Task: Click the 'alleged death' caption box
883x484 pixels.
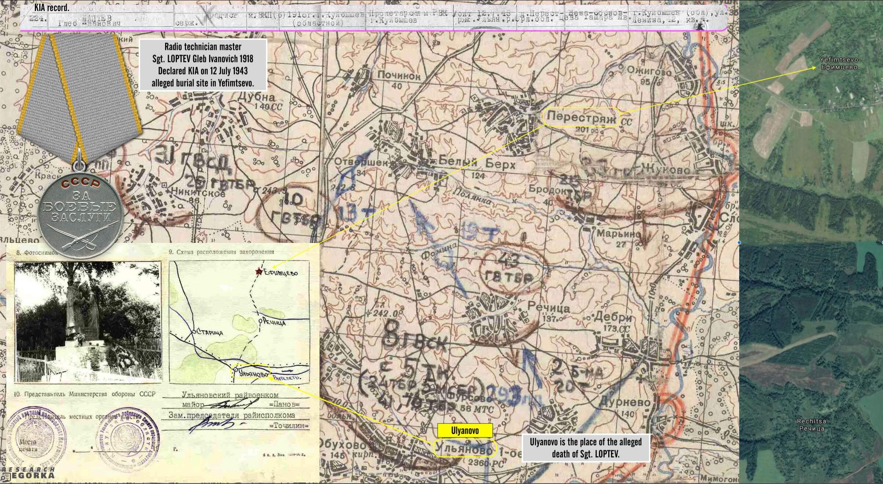Action: (x=585, y=447)
